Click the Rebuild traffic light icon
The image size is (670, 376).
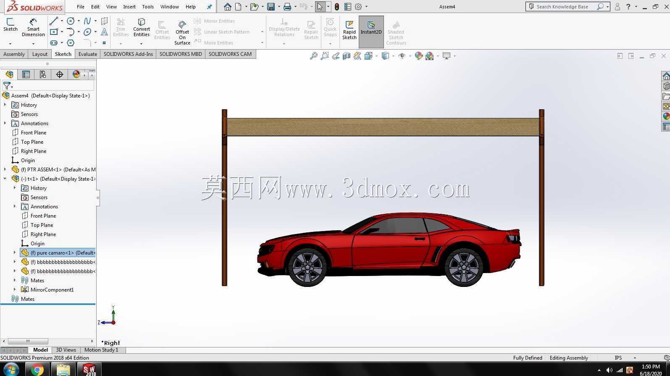[x=337, y=7]
